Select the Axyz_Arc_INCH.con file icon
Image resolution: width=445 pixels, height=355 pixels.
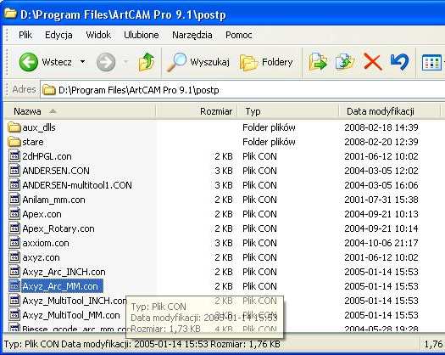[14, 272]
